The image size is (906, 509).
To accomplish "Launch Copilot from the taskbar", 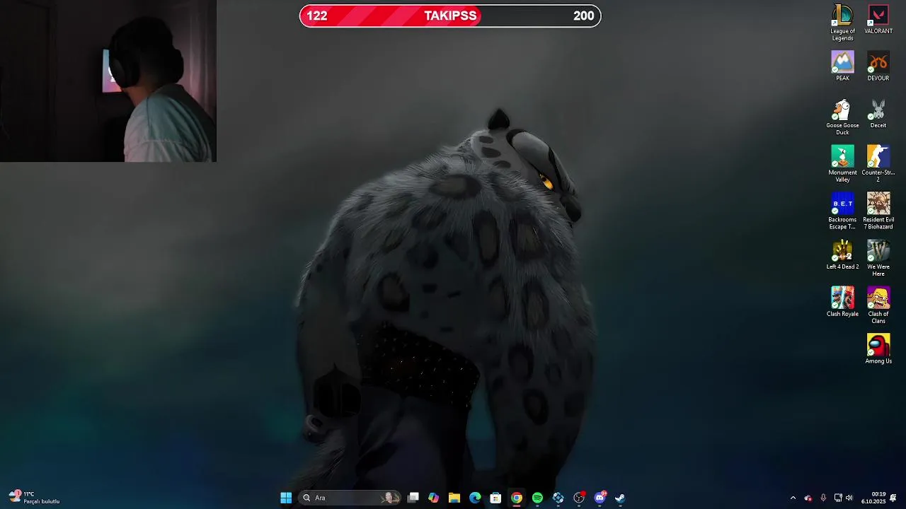I will tap(434, 498).
